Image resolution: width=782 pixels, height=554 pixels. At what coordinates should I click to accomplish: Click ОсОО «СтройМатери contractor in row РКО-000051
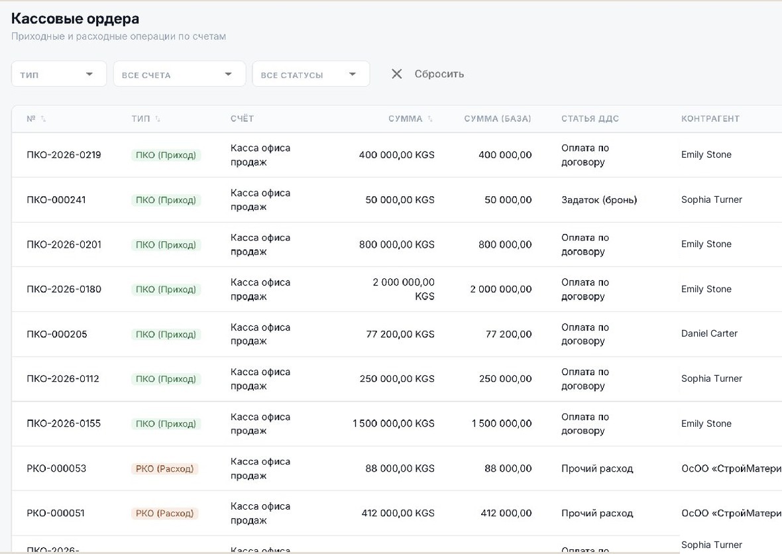coord(731,513)
